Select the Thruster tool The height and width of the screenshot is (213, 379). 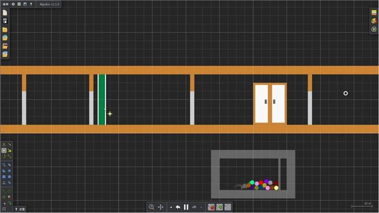point(9,197)
